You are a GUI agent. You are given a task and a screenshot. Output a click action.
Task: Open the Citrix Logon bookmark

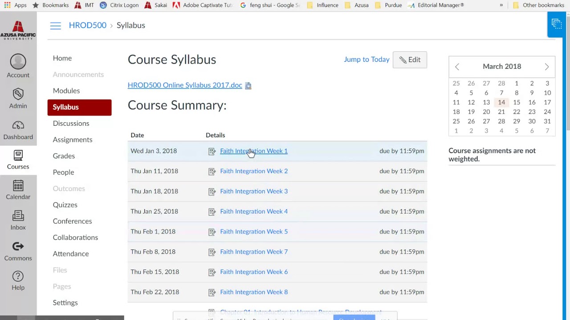[x=119, y=5]
